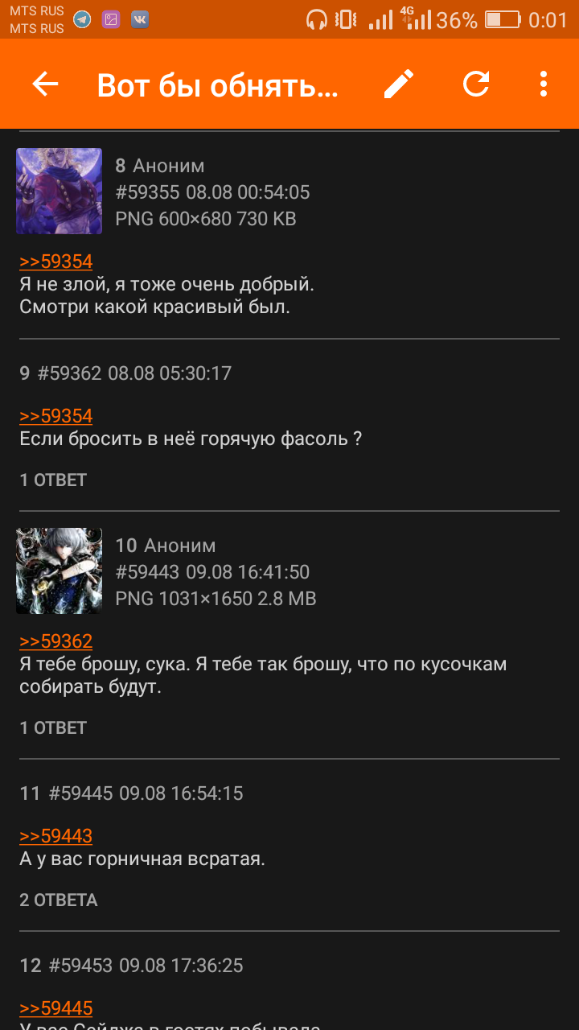Viewport: 579px width, 1030px height.
Task: Follow the >>59354 link in post 9
Action: tap(56, 416)
